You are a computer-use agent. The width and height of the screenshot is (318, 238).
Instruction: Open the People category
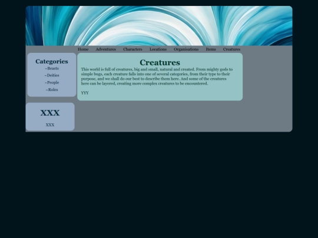click(x=52, y=82)
